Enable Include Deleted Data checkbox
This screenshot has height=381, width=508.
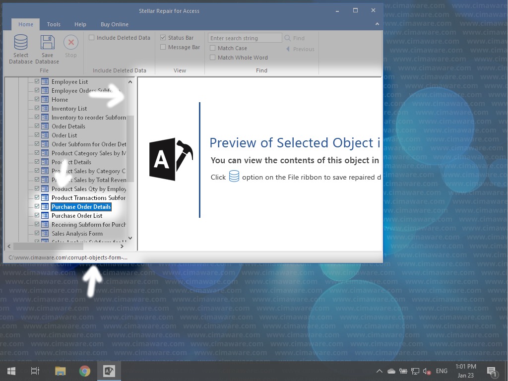[x=92, y=38]
